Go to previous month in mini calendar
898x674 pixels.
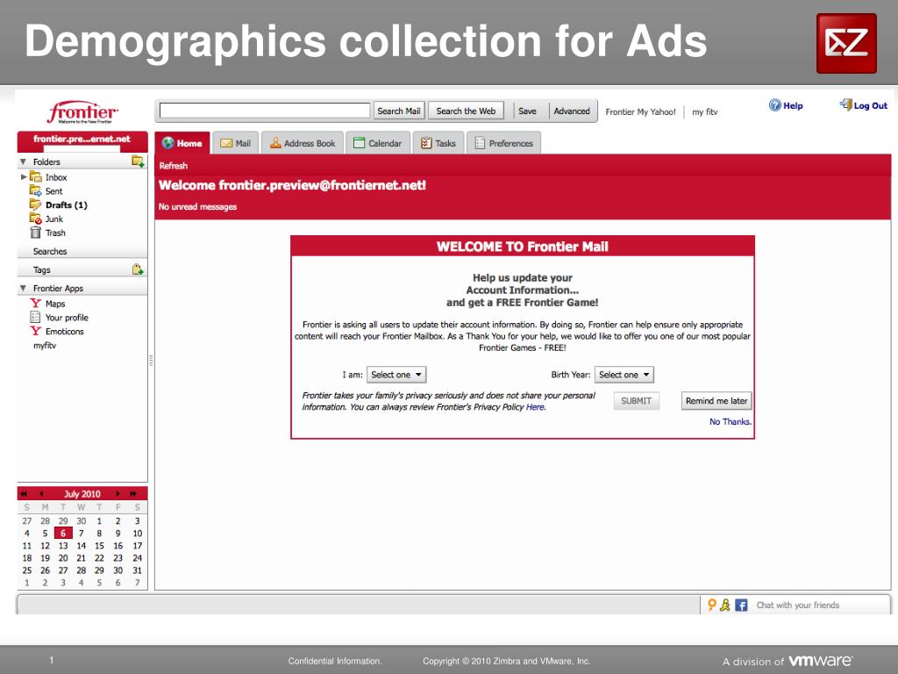pos(40,493)
